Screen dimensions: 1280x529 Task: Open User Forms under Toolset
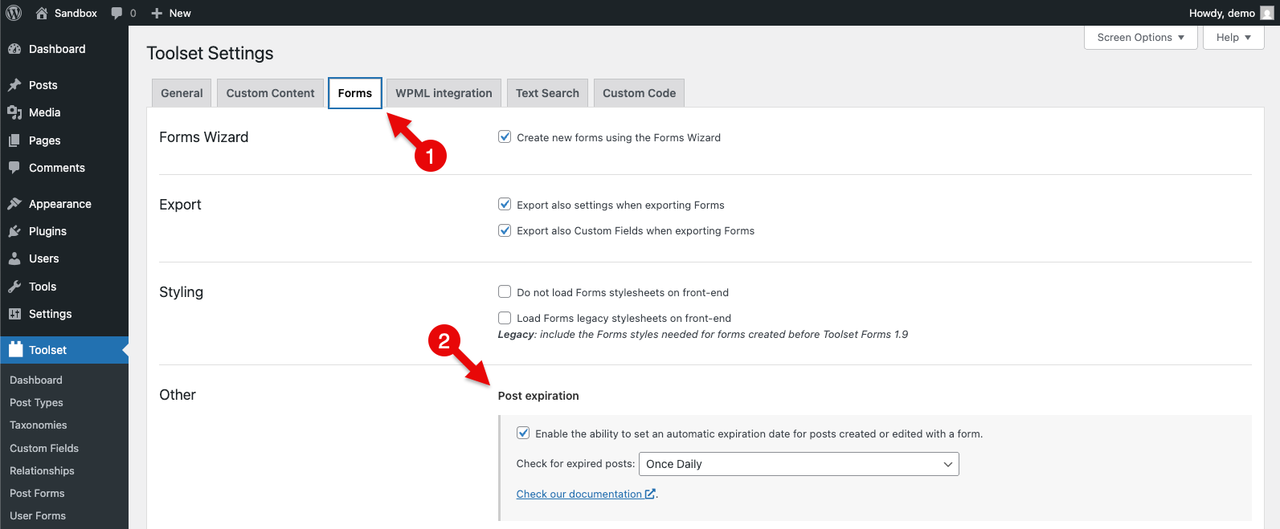coord(38,515)
